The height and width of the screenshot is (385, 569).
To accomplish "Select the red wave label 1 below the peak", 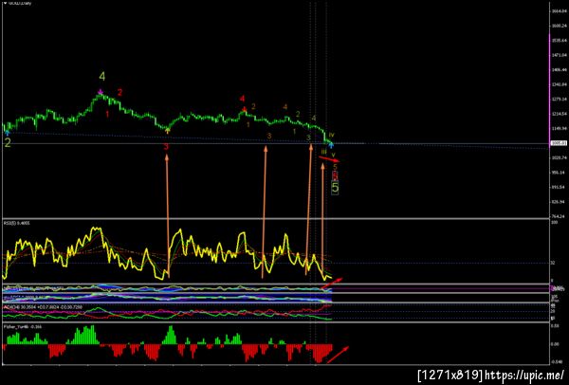I will [x=107, y=115].
